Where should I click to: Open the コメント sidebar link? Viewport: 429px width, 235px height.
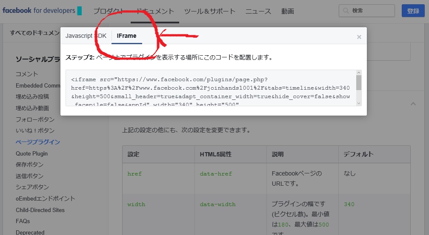(27, 74)
